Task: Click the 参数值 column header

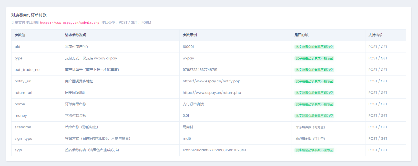Action: [x=20, y=35]
